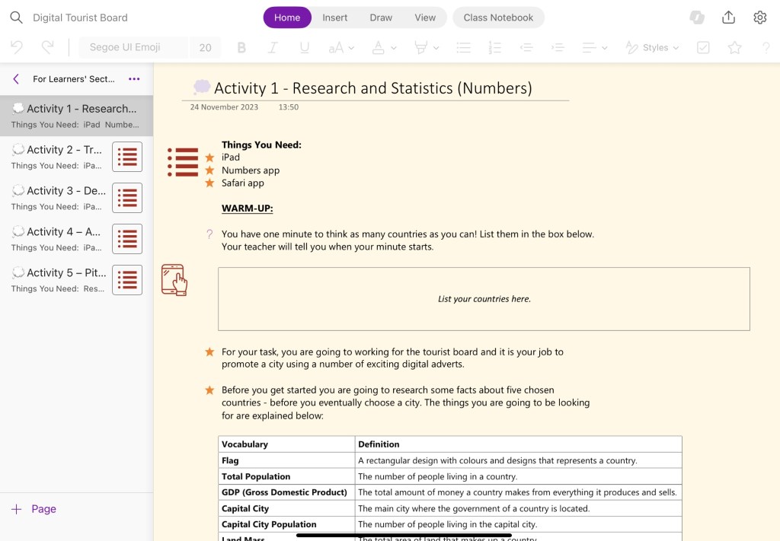Add a new Page
This screenshot has height=541, width=780.
pyautogui.click(x=34, y=509)
